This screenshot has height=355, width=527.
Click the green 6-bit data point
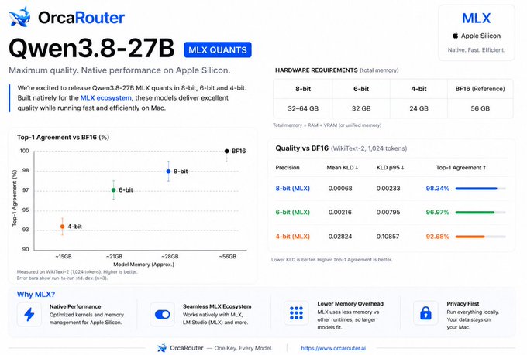point(114,190)
